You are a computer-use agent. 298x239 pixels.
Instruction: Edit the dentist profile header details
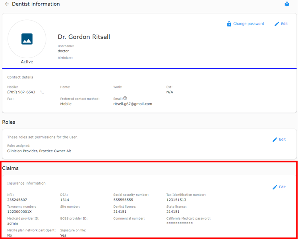click(284, 24)
